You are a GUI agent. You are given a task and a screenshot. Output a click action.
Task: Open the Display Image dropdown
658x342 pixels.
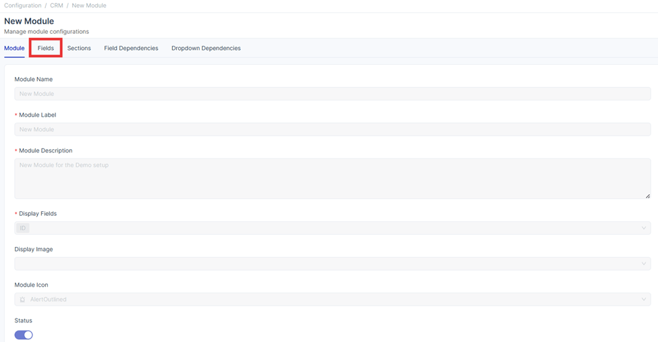point(332,264)
